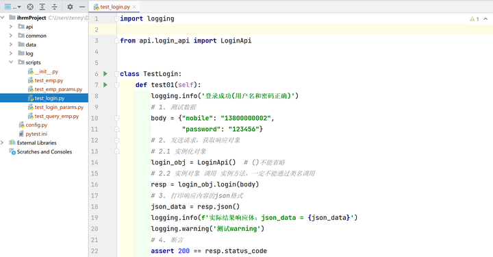Click the 'import logging' code line

(147, 19)
